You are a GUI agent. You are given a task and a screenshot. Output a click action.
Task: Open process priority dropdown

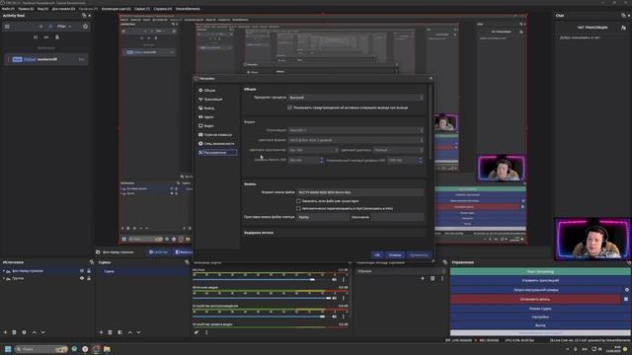coord(355,98)
